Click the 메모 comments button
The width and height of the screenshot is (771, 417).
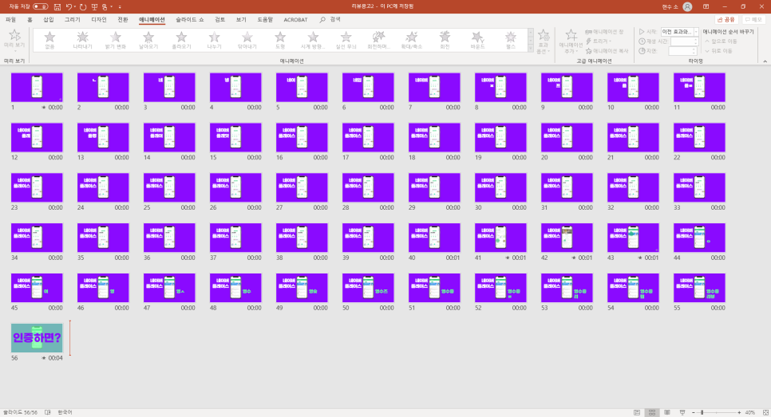(x=753, y=19)
